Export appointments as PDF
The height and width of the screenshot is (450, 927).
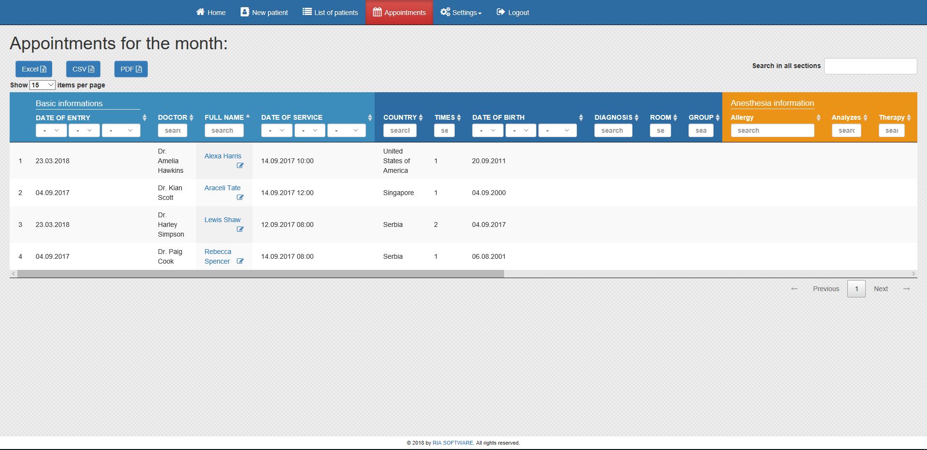click(131, 69)
